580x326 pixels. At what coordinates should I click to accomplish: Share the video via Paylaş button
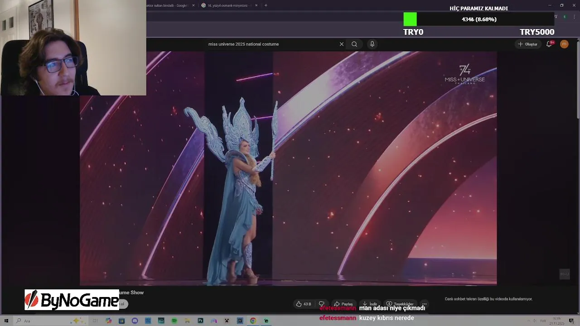343,304
